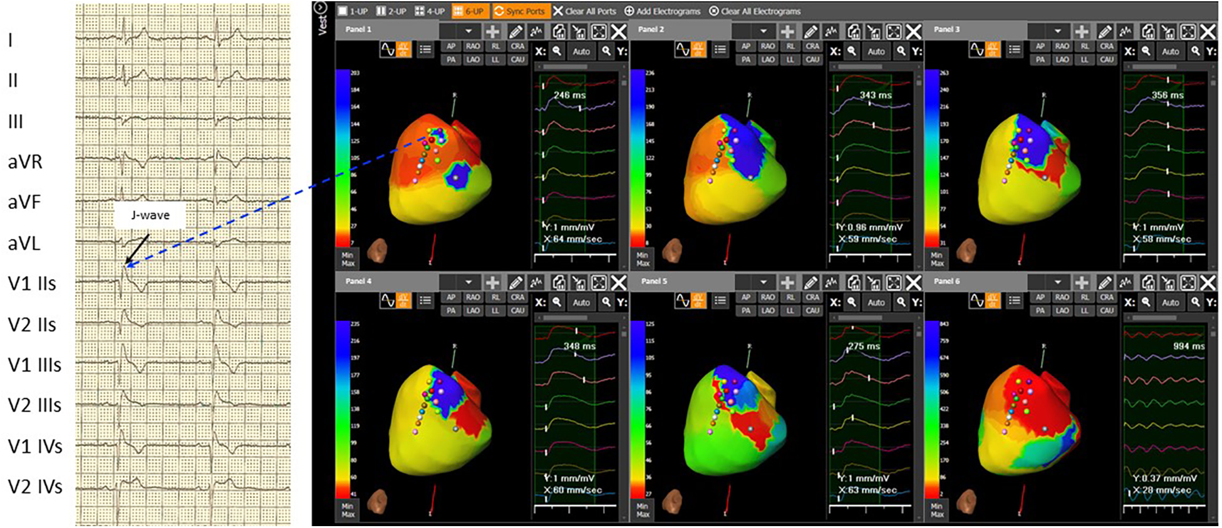1222x528 pixels.
Task: Click Clear All Electrograms
Action: [755, 11]
